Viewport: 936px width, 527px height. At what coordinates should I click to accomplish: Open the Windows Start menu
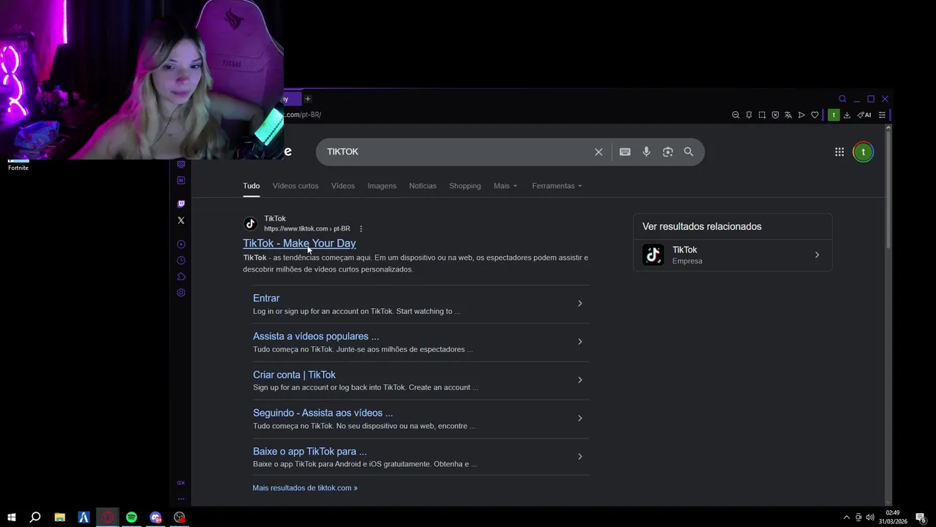pos(12,517)
